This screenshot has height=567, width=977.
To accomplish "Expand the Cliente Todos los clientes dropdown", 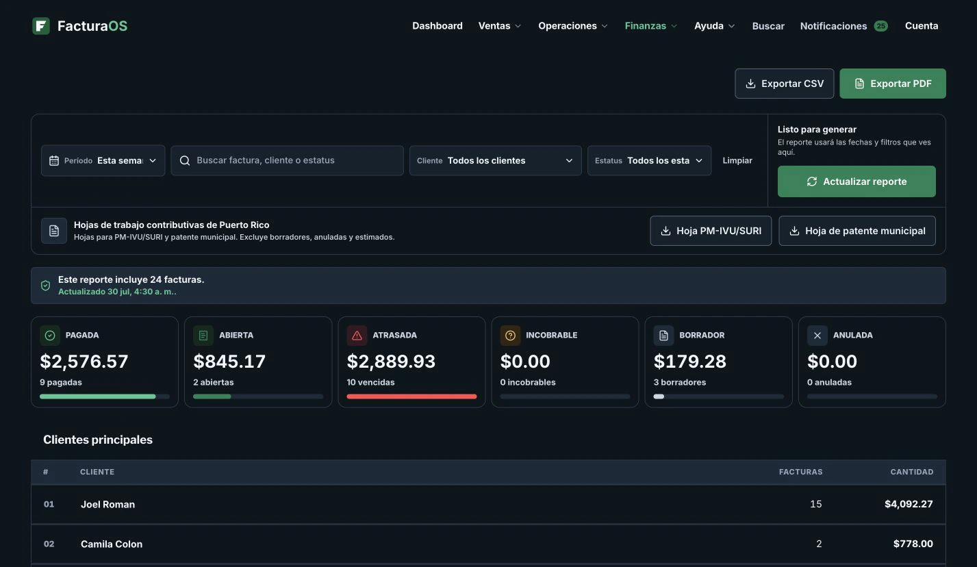I will click(x=496, y=160).
